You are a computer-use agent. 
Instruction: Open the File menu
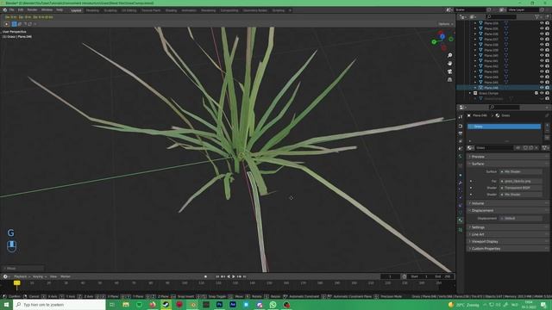click(x=11, y=9)
